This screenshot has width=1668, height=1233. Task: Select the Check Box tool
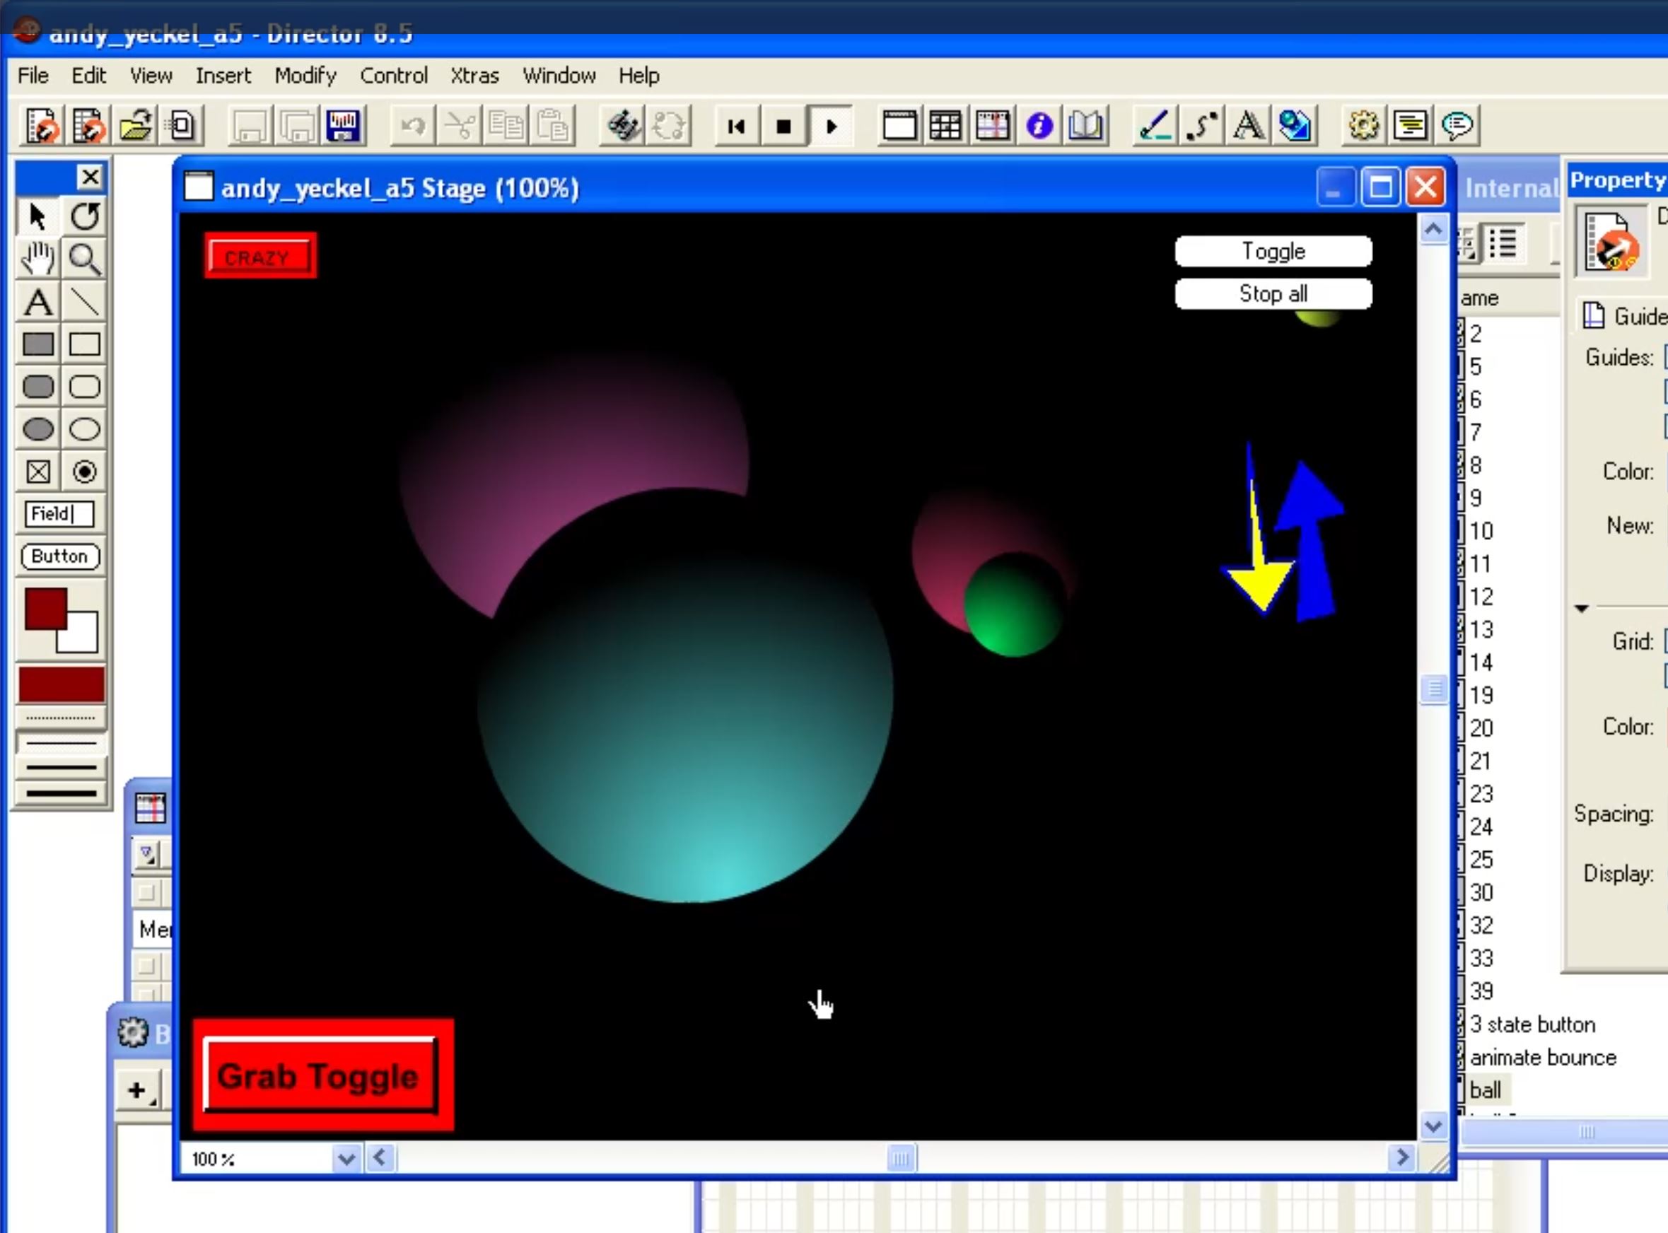coord(38,472)
